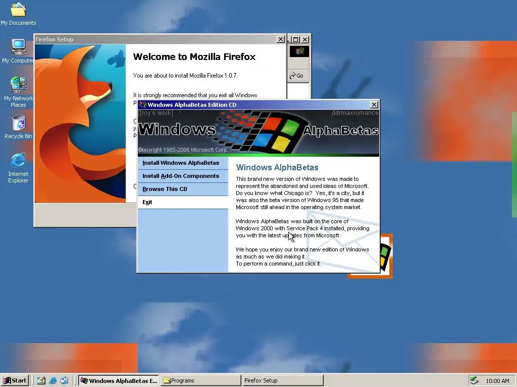Viewport: 517px width, 387px height.
Task: Click the AlphaBetas CD title bar icon
Action: coord(142,105)
